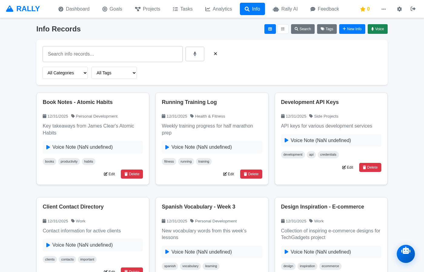Viewport: 424px width, 272px height.
Task: Click the + New Info button
Action: click(352, 29)
